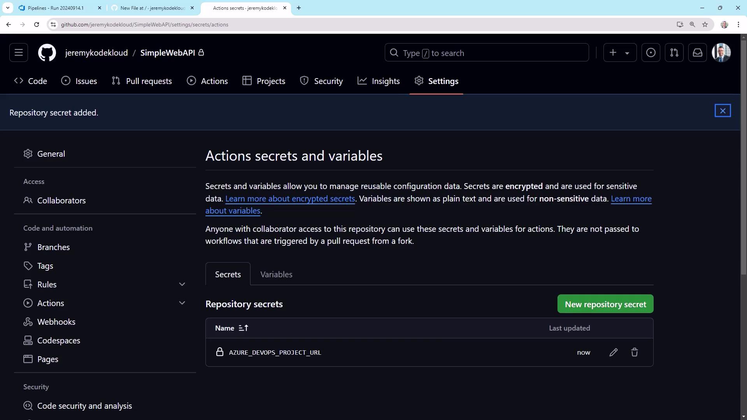Click browser back arrow
The height and width of the screenshot is (420, 747).
(x=9, y=24)
